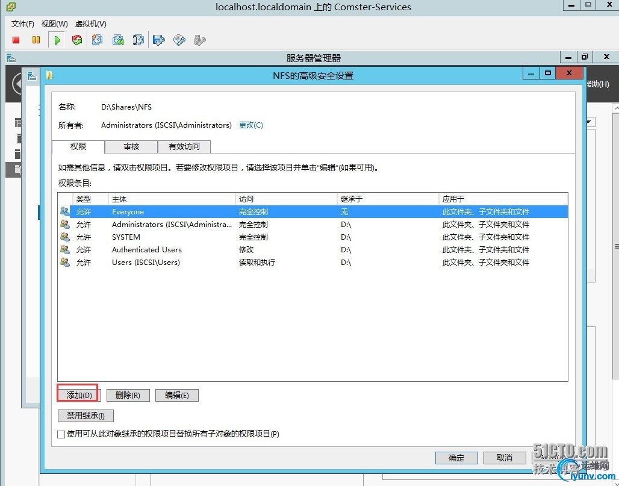Select the SYSTEM permission entry
Image resolution: width=619 pixels, height=486 pixels.
(313, 237)
